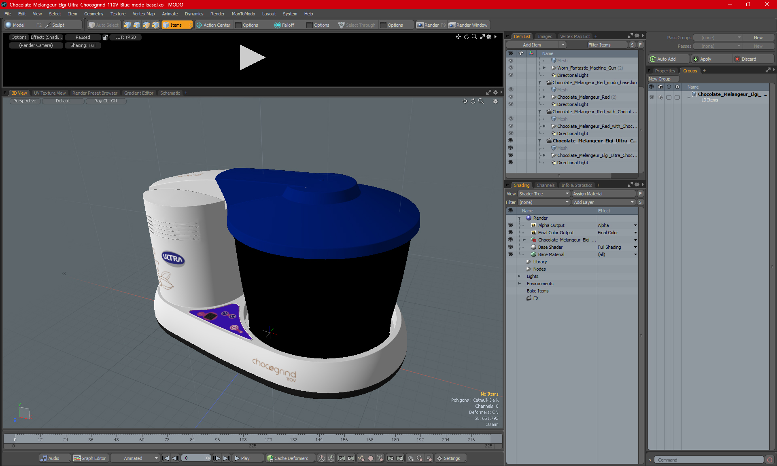This screenshot has width=777, height=466.
Task: Toggle visibility of Chocolate_Melangeur_Red item
Action: coord(511,97)
